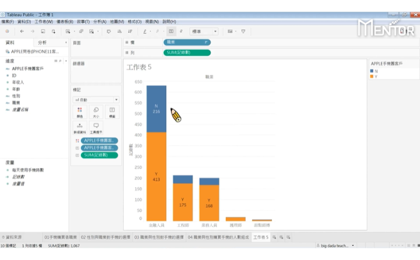Open the Label mark card (標籤)
This screenshot has width=420, height=260.
coord(112,112)
